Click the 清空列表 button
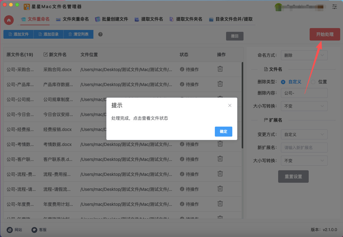Image resolution: width=343 pixels, height=237 pixels. 78,34
